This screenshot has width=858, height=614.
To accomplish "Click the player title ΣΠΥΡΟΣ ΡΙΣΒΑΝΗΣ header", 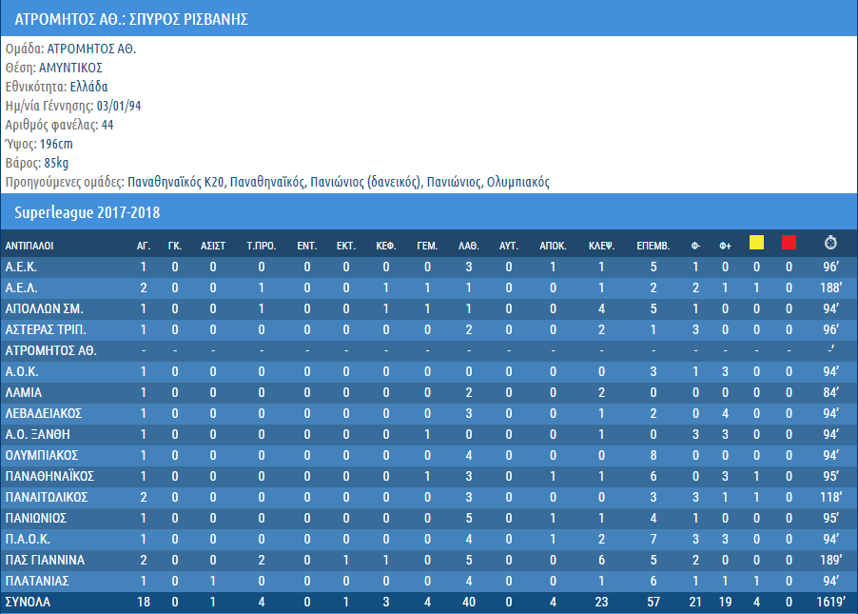I will point(131,19).
